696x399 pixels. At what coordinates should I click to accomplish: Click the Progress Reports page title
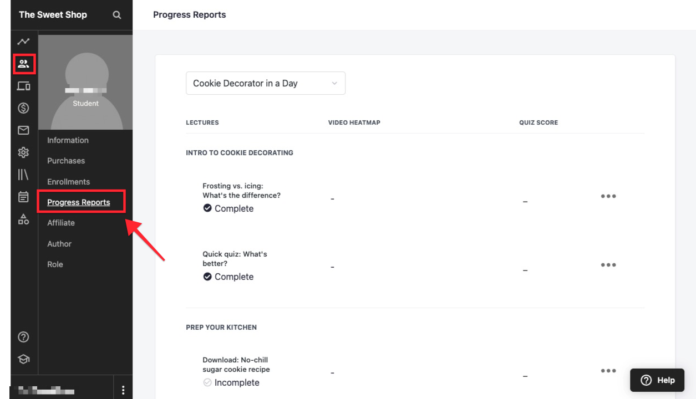(190, 15)
